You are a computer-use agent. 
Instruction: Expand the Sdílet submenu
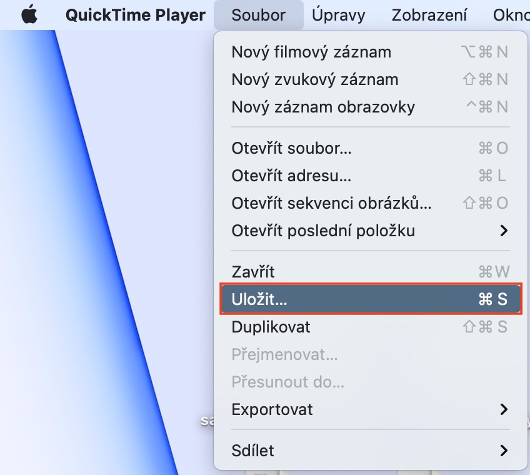click(x=371, y=451)
